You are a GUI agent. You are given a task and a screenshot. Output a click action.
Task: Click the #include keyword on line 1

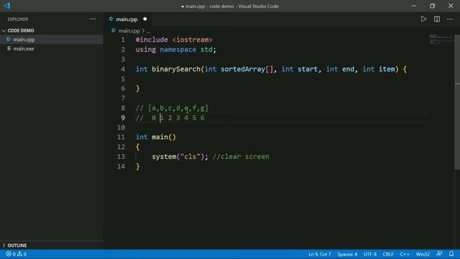click(x=152, y=40)
